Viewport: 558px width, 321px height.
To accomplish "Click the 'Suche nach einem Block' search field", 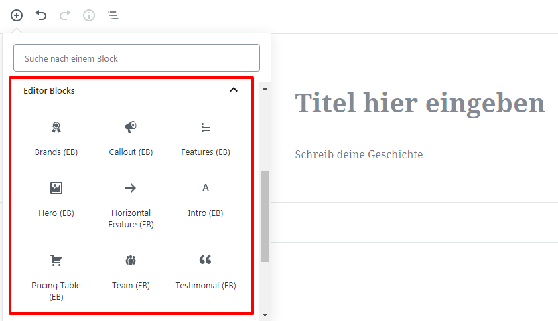I will 137,58.
